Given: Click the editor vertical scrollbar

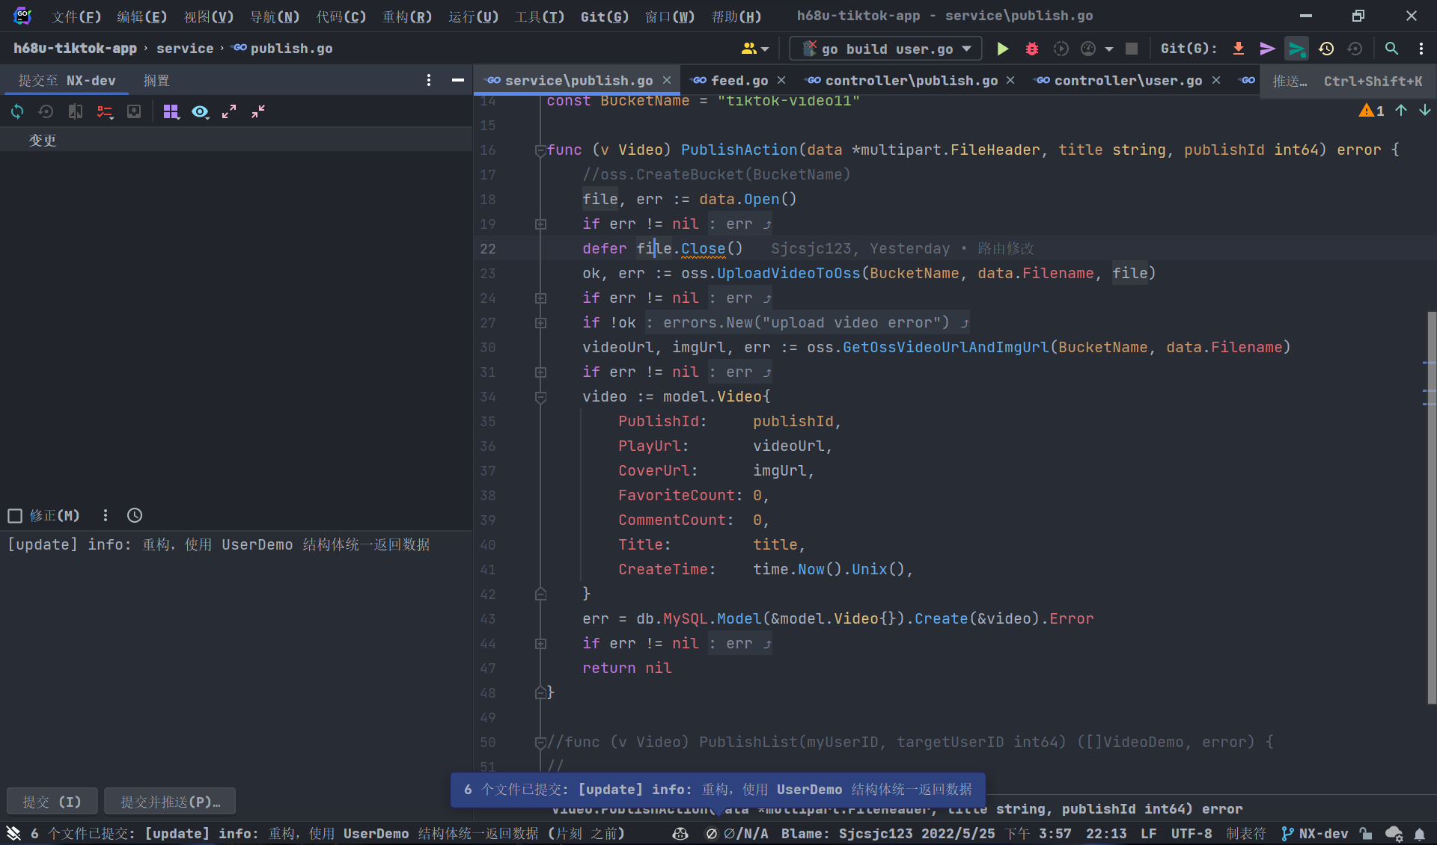Looking at the screenshot, I should [x=1431, y=508].
